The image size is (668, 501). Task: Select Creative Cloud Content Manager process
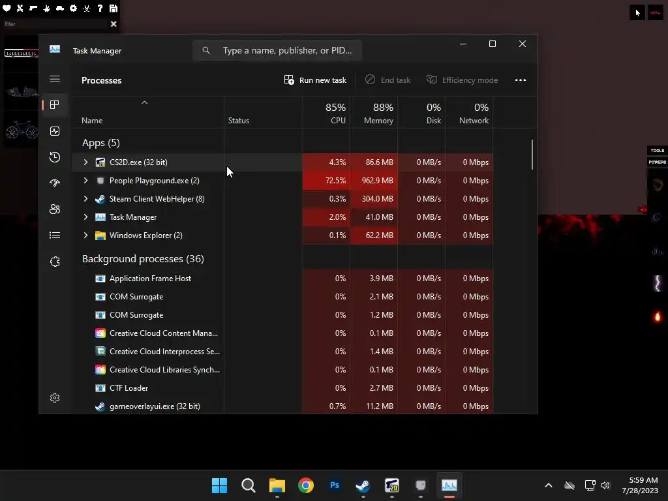pyautogui.click(x=282, y=333)
